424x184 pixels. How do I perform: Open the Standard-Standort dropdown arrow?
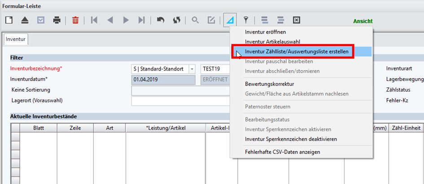[x=192, y=69]
